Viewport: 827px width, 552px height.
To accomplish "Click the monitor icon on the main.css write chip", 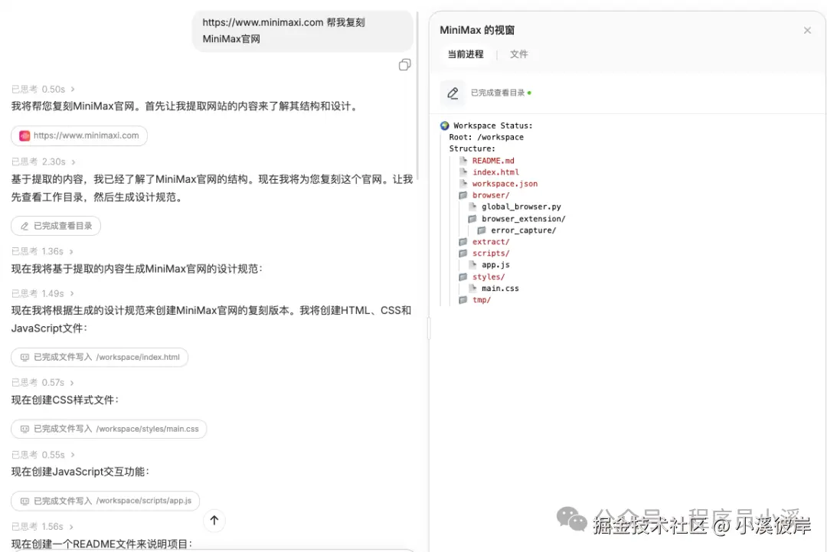I will click(x=25, y=429).
